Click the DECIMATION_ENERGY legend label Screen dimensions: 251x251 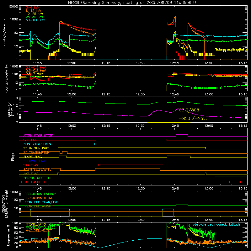coord(40,194)
